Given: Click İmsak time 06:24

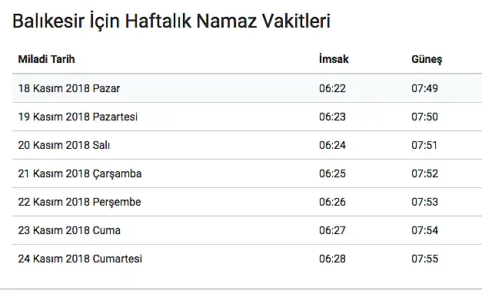Looking at the screenshot, I should click(x=332, y=145).
